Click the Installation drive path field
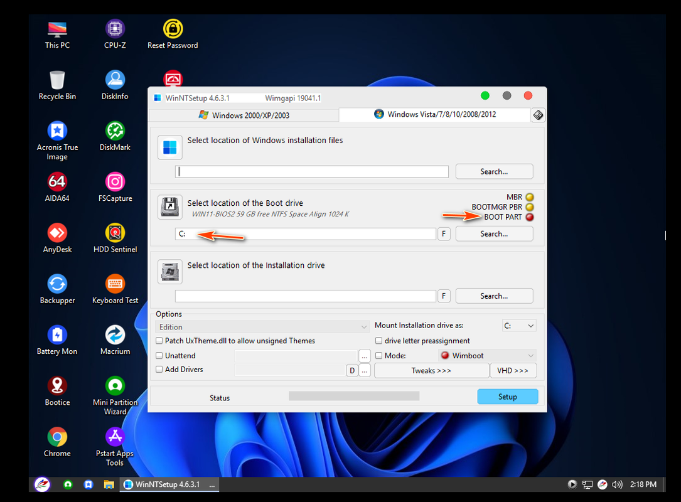Screen dimensions: 681x502 [305, 296]
